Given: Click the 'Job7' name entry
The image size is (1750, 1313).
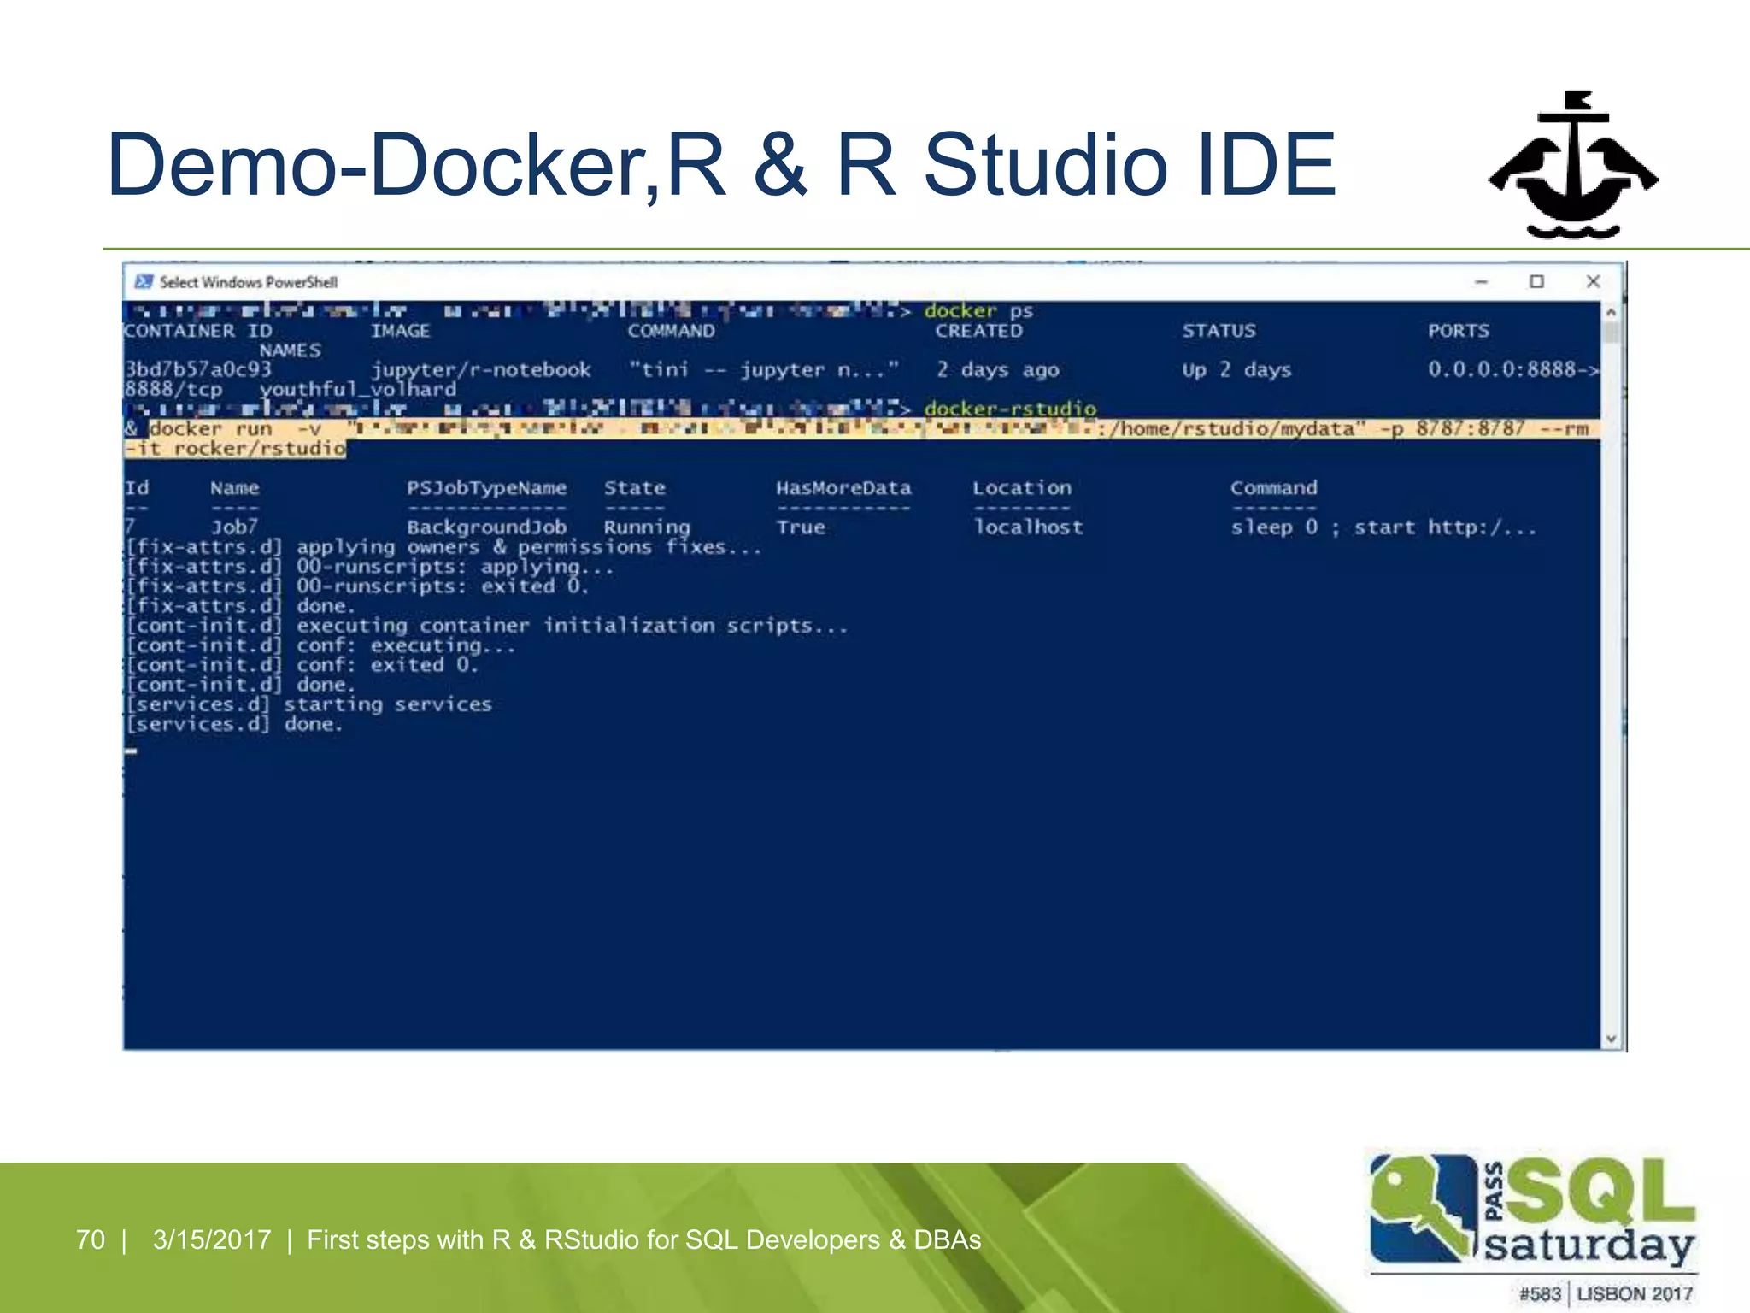Looking at the screenshot, I should click(x=234, y=527).
